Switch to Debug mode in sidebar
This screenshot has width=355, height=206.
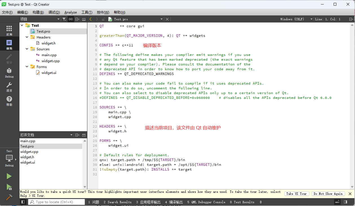point(9,73)
